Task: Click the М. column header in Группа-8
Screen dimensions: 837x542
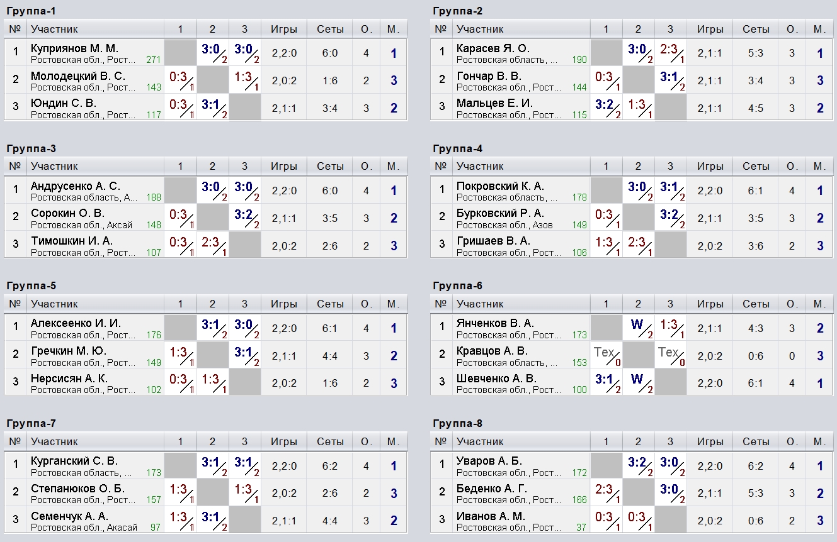Action: (x=819, y=441)
